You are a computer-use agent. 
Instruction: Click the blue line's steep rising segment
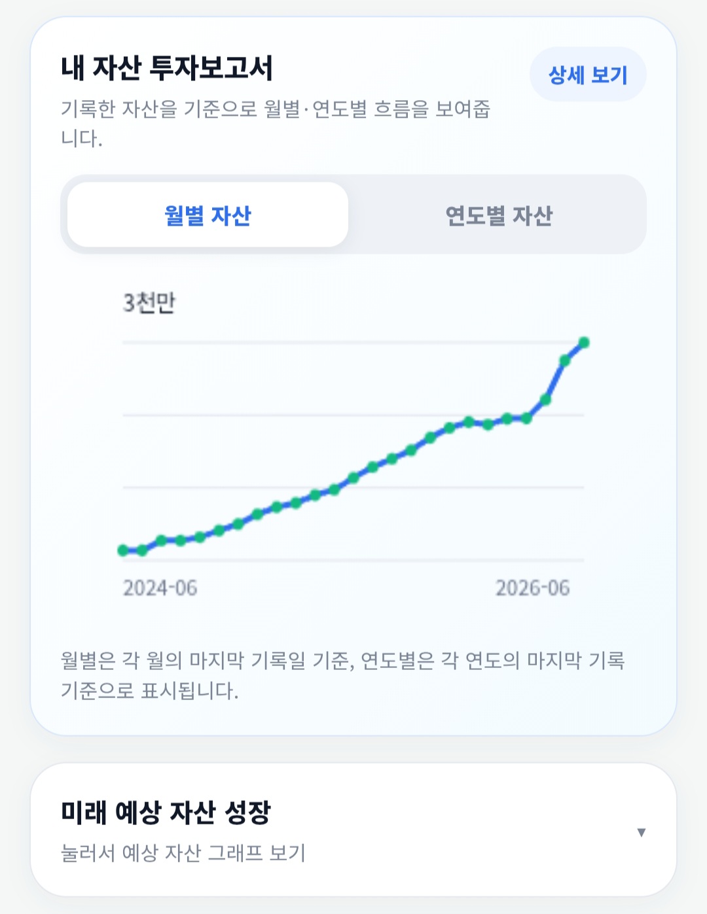pos(555,379)
